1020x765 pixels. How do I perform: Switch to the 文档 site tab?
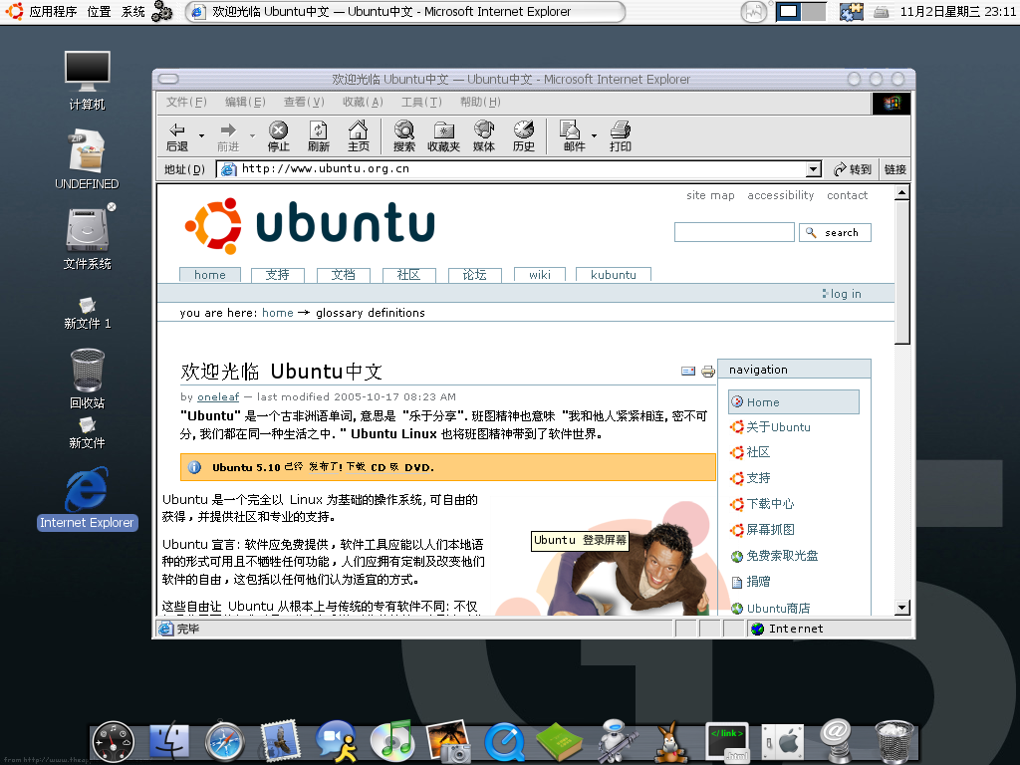343,275
